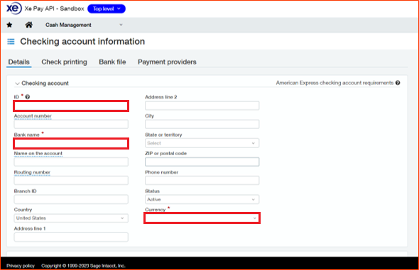
Task: Click the Copyright Sage Intacct footer text
Action: (83, 266)
